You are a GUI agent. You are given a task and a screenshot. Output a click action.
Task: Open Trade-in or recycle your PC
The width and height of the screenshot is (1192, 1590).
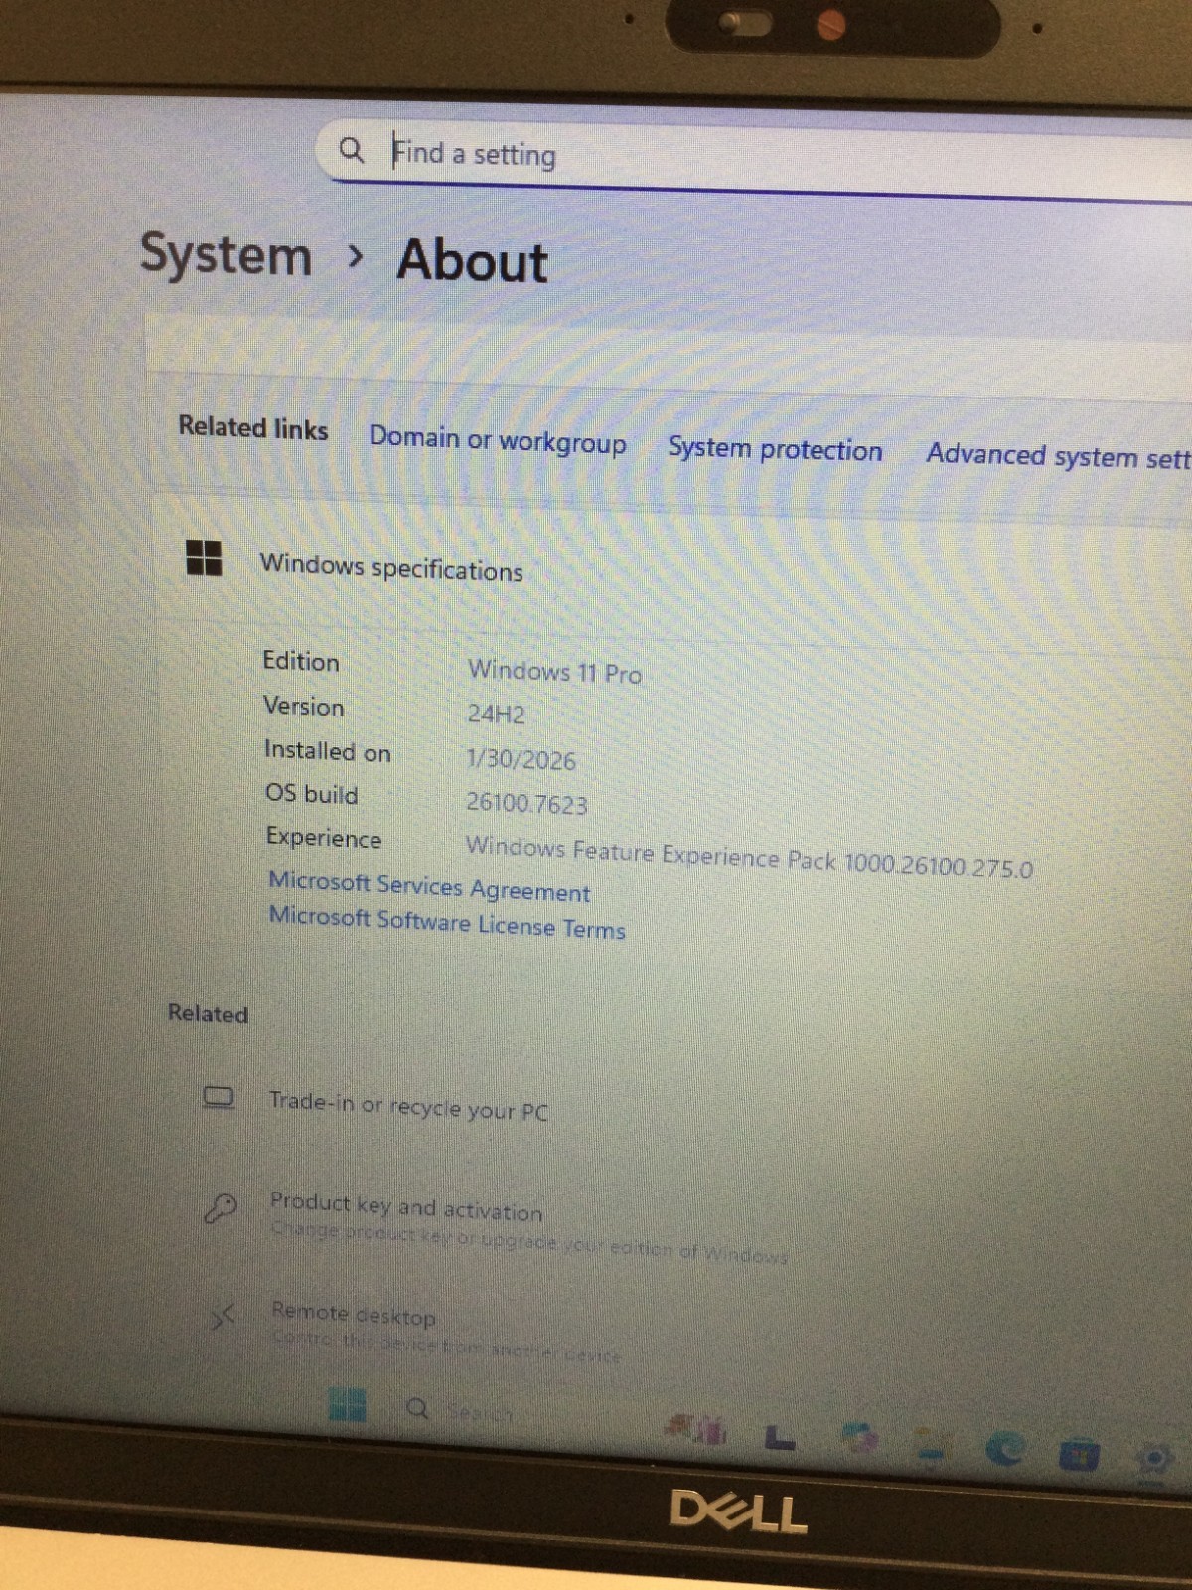408,1106
